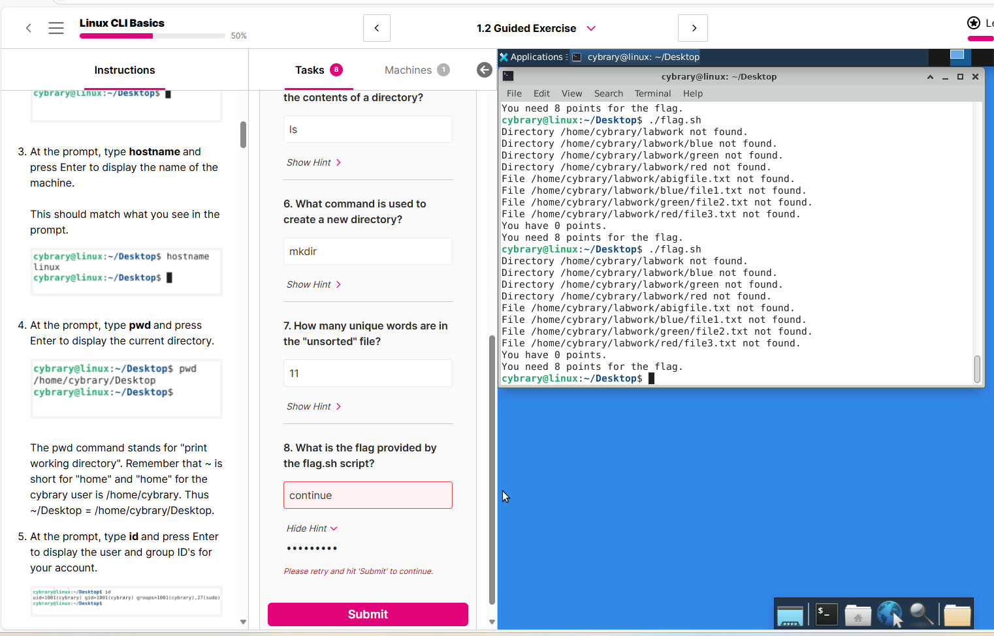Collapse the Tasks panel with the arrow icon
This screenshot has height=636, width=994.
(484, 70)
